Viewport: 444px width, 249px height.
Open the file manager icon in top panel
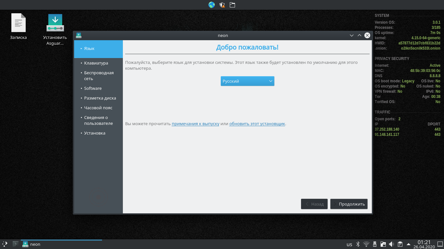pos(232,5)
